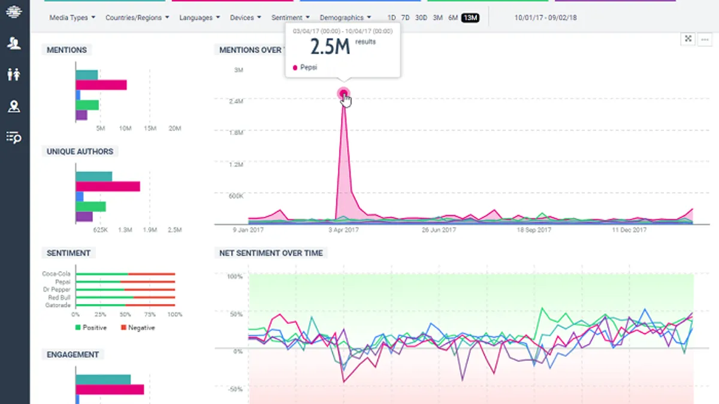719x404 pixels.
Task: Click the Pepsi legend dot in tooltip
Action: (295, 68)
